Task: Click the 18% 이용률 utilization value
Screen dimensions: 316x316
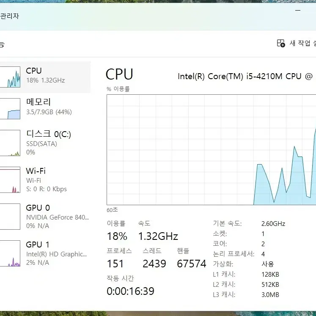Action: 117,236
